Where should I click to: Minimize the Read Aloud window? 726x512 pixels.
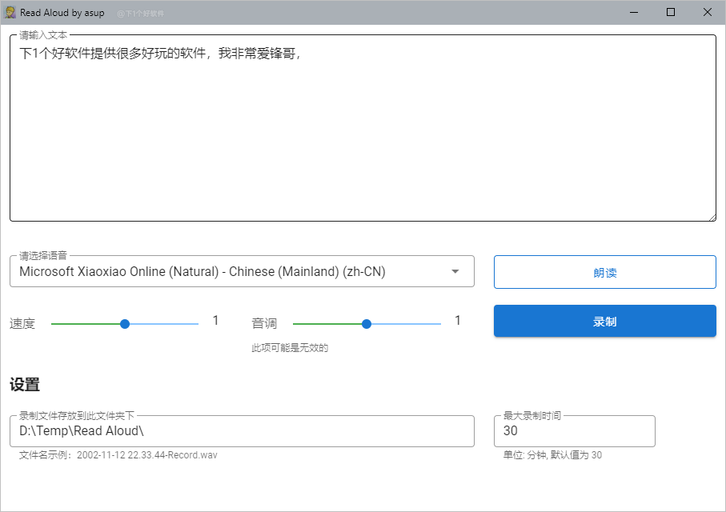pos(634,13)
